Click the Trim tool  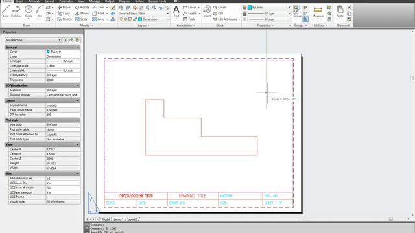pos(99,7)
